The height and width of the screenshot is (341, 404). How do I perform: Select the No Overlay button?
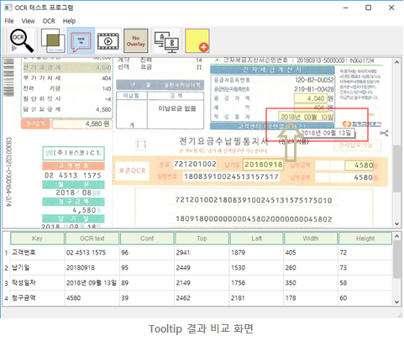[x=136, y=41]
